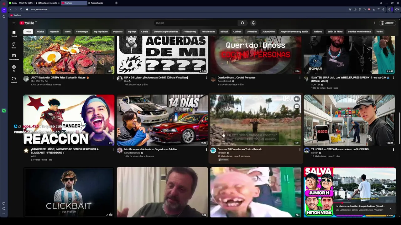The image size is (401, 225).
Task: Play the JUICY Steak video thumbnail
Action: click(69, 55)
